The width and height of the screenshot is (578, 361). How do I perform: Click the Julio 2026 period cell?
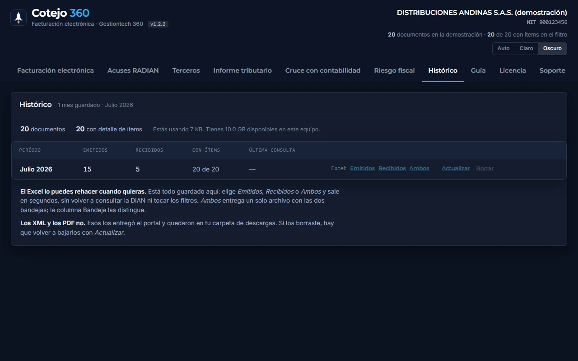coord(36,169)
